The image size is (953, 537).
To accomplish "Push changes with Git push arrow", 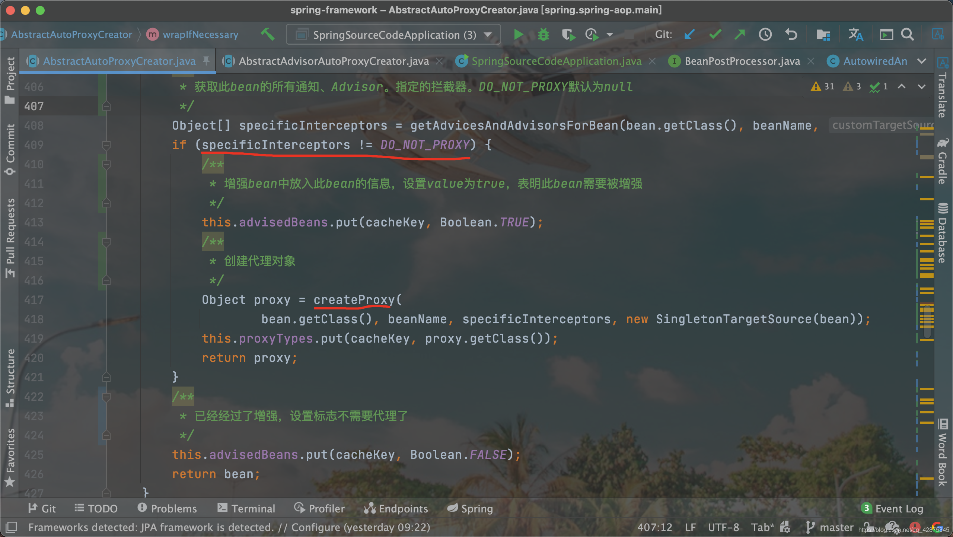I will coord(740,35).
